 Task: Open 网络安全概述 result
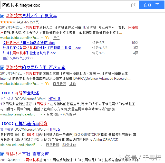click(27, 93)
